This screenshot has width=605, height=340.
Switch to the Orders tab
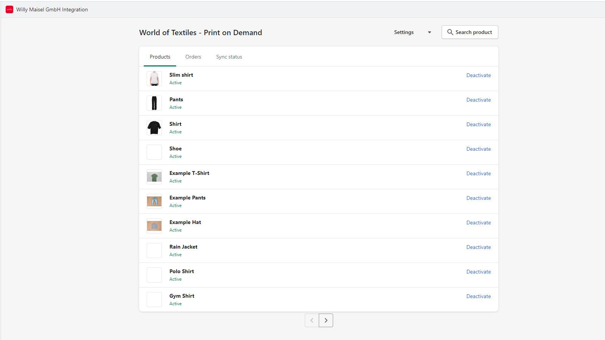pos(193,57)
